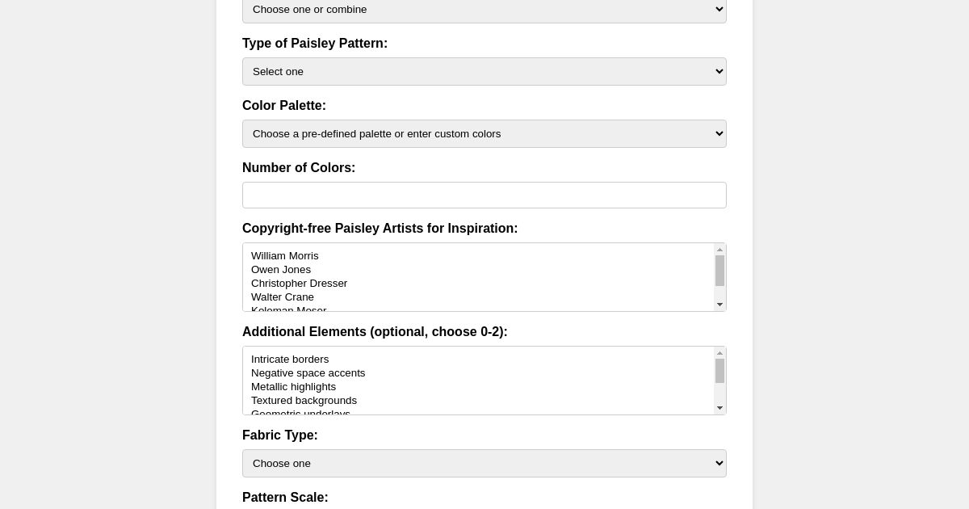Open the Fabric Type dropdown

pos(484,463)
